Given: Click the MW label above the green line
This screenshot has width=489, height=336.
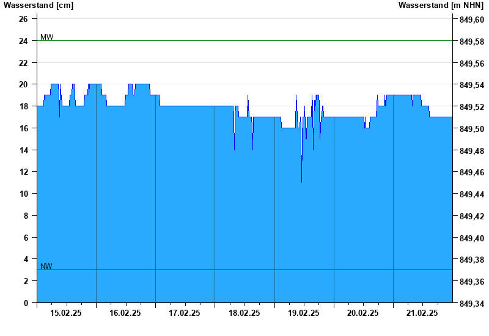Looking at the screenshot, I should tap(46, 37).
